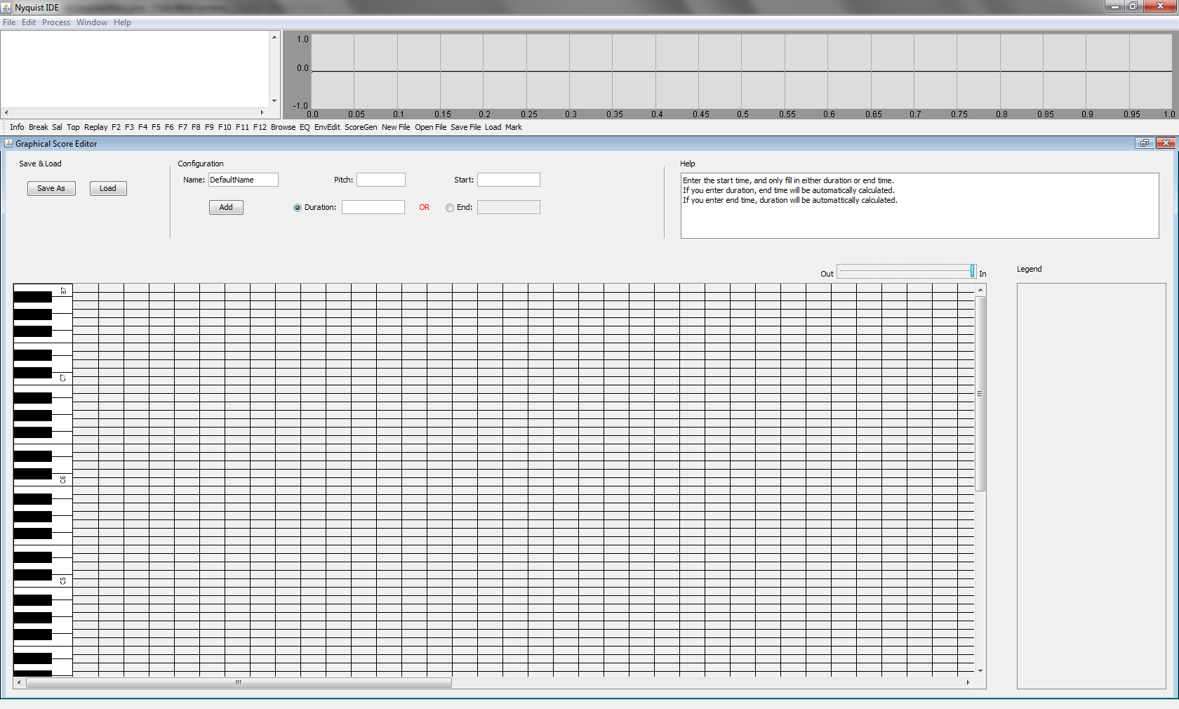Viewport: 1179px width, 709px height.
Task: Open the ScoreGen tool
Action: (361, 127)
